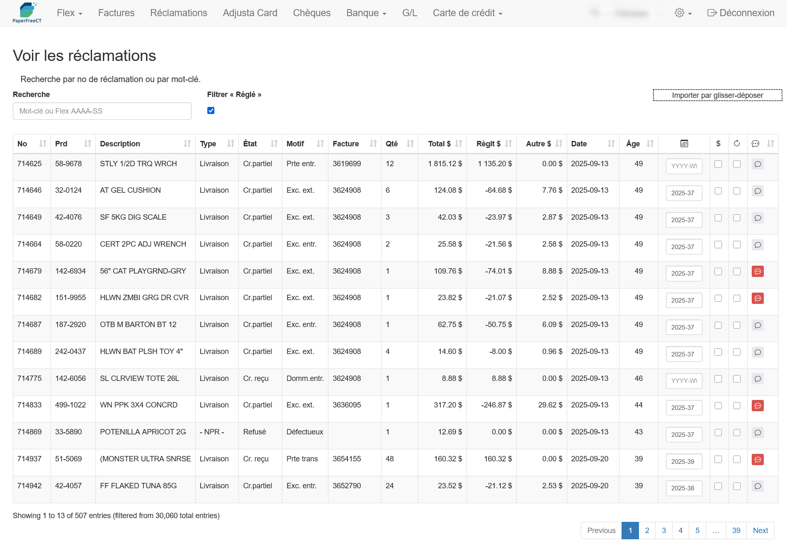Go to Next page of results
The height and width of the screenshot is (543, 787).
(760, 531)
